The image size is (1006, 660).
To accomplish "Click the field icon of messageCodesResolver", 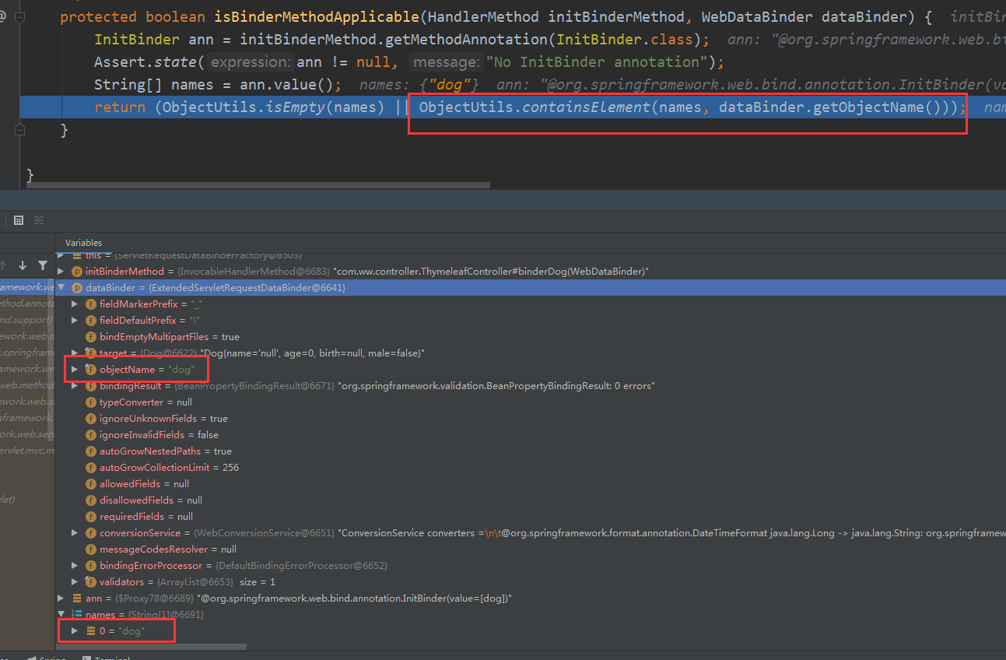I will [91, 549].
